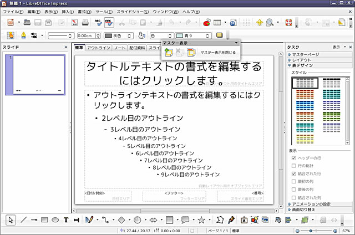Click the Help lifebuoy icon
The width and height of the screenshot is (355, 235).
[x=288, y=23]
